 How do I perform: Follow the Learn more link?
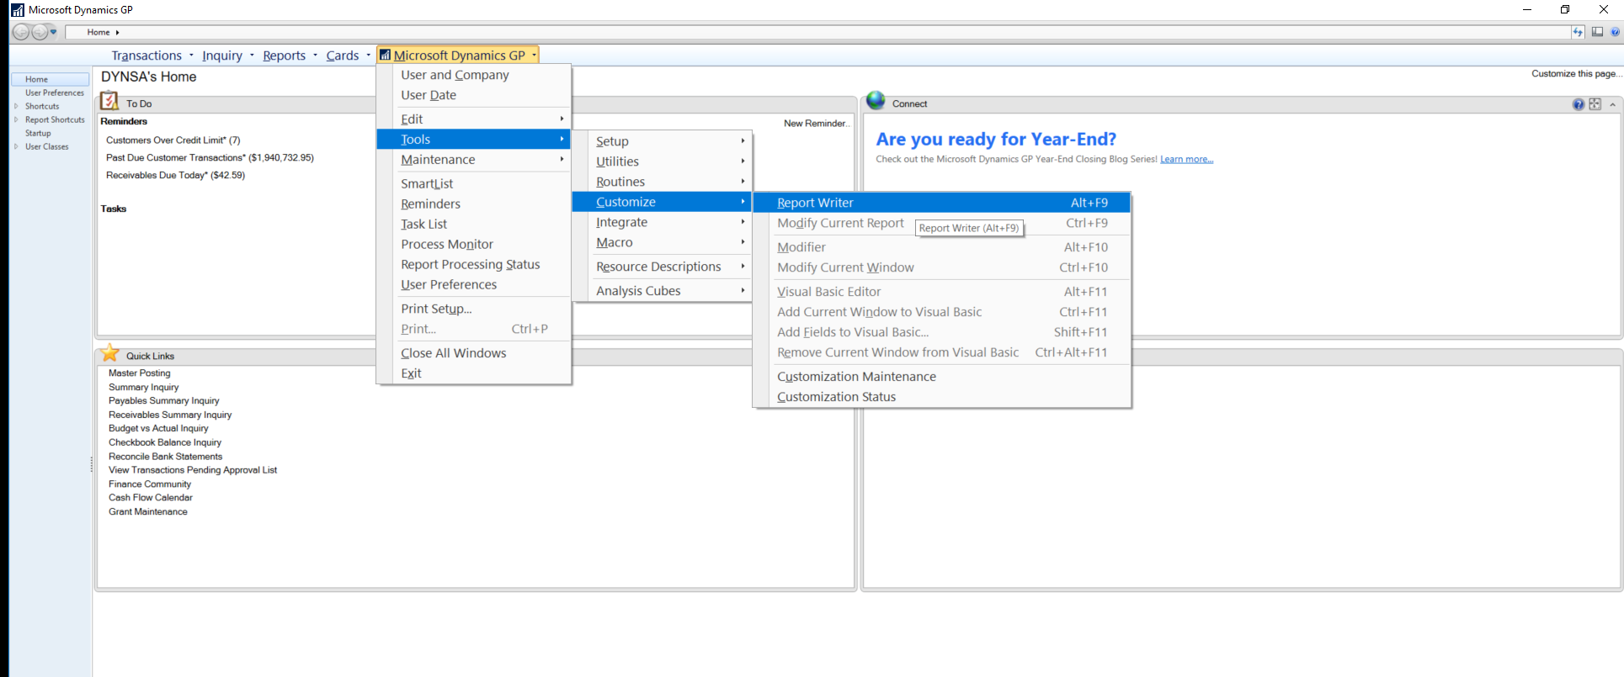(x=1186, y=159)
